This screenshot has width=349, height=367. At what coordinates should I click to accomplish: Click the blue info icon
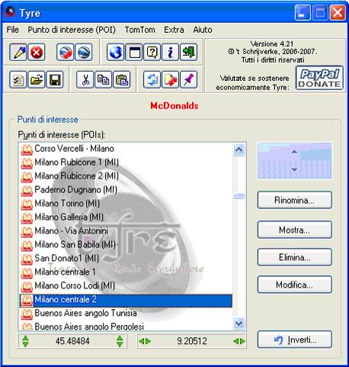point(170,53)
